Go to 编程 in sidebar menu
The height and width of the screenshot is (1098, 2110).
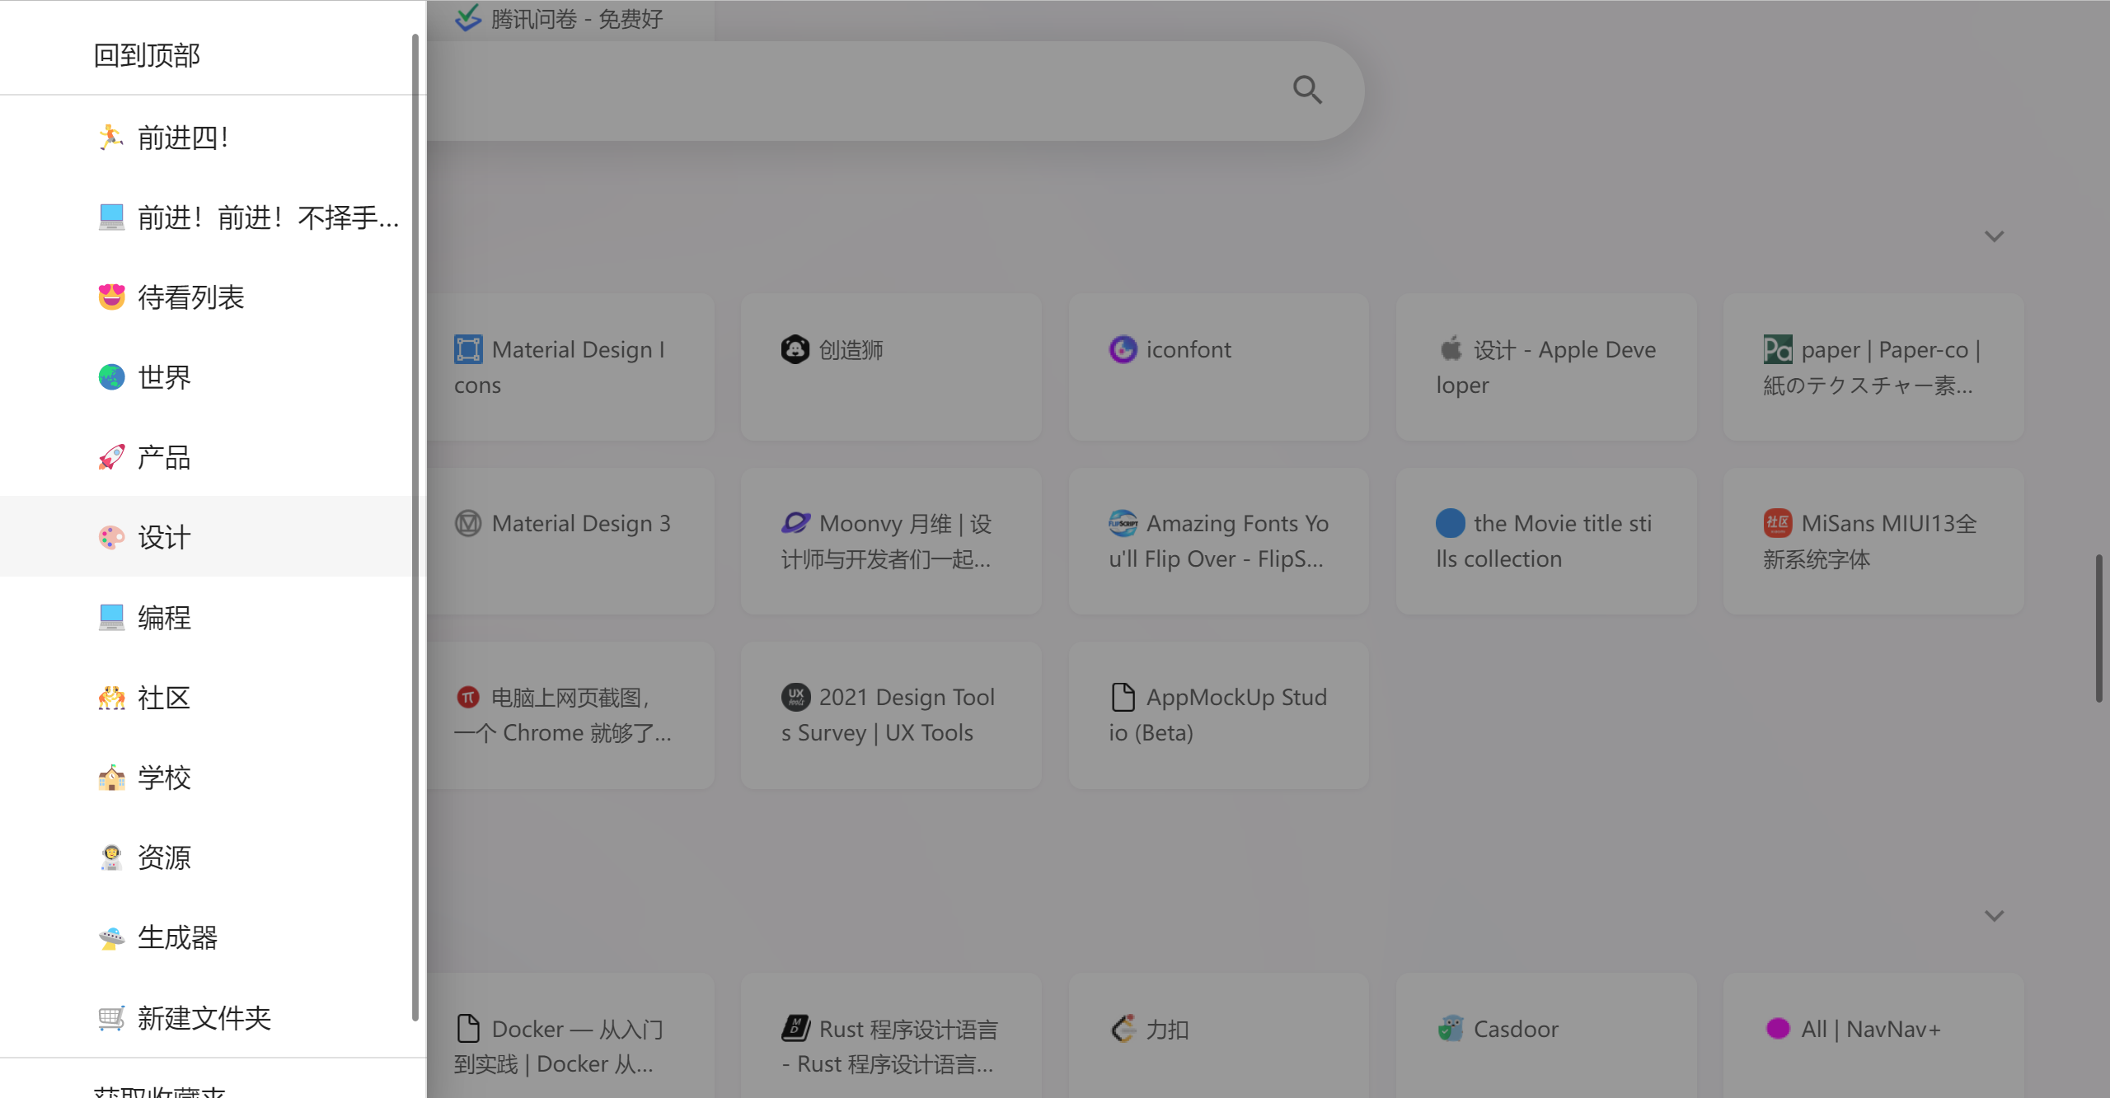(164, 617)
